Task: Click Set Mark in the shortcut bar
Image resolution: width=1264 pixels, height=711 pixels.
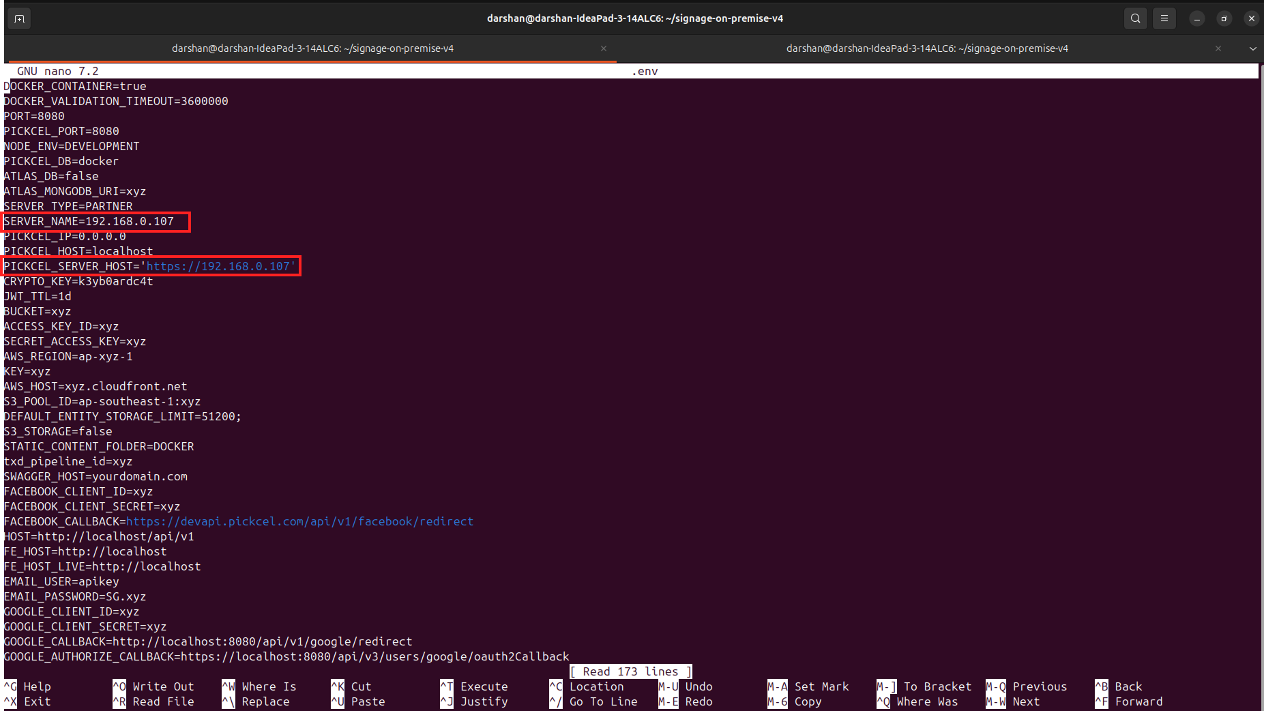Action: pyautogui.click(x=821, y=686)
